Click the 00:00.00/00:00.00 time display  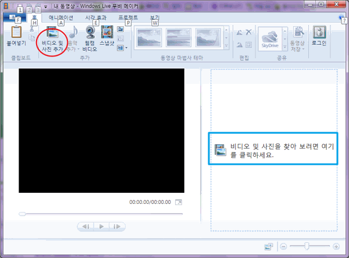(x=150, y=202)
